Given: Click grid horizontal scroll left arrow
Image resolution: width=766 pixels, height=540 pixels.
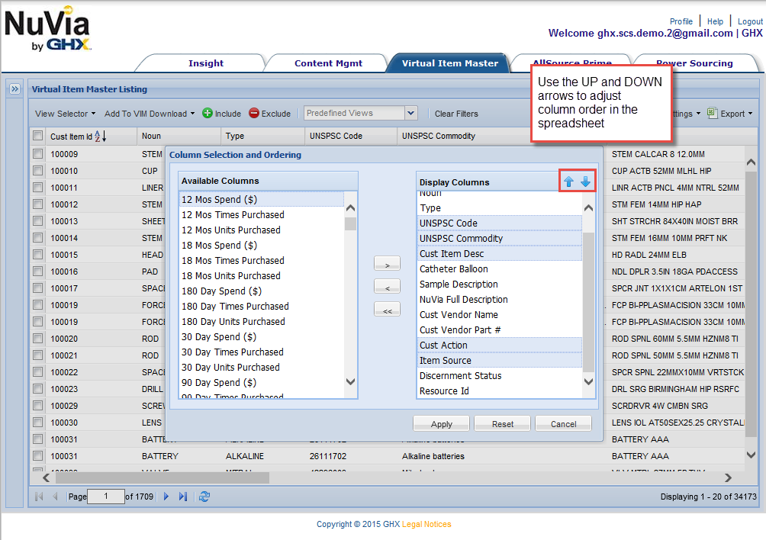Looking at the screenshot, I should coord(46,477).
